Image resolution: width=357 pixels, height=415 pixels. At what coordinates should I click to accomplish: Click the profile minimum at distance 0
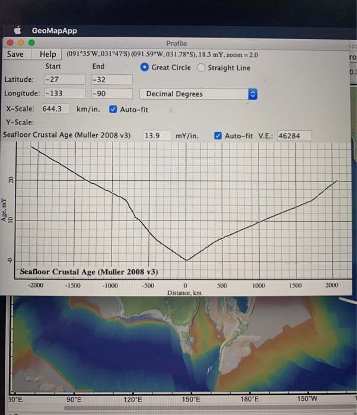coord(186,260)
